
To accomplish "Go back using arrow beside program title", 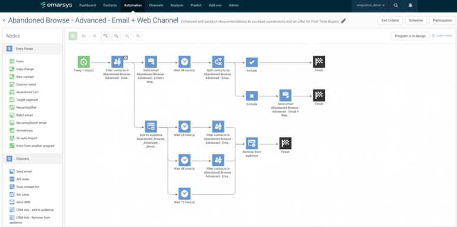I will pyautogui.click(x=4, y=21).
